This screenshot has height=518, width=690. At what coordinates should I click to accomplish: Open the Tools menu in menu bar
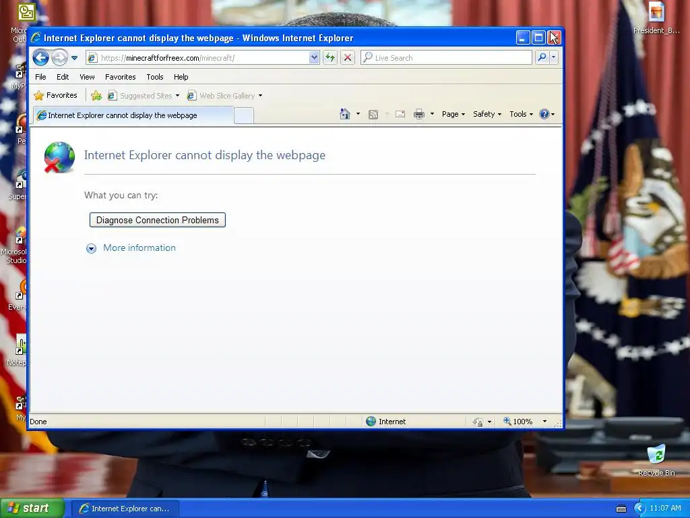[155, 77]
